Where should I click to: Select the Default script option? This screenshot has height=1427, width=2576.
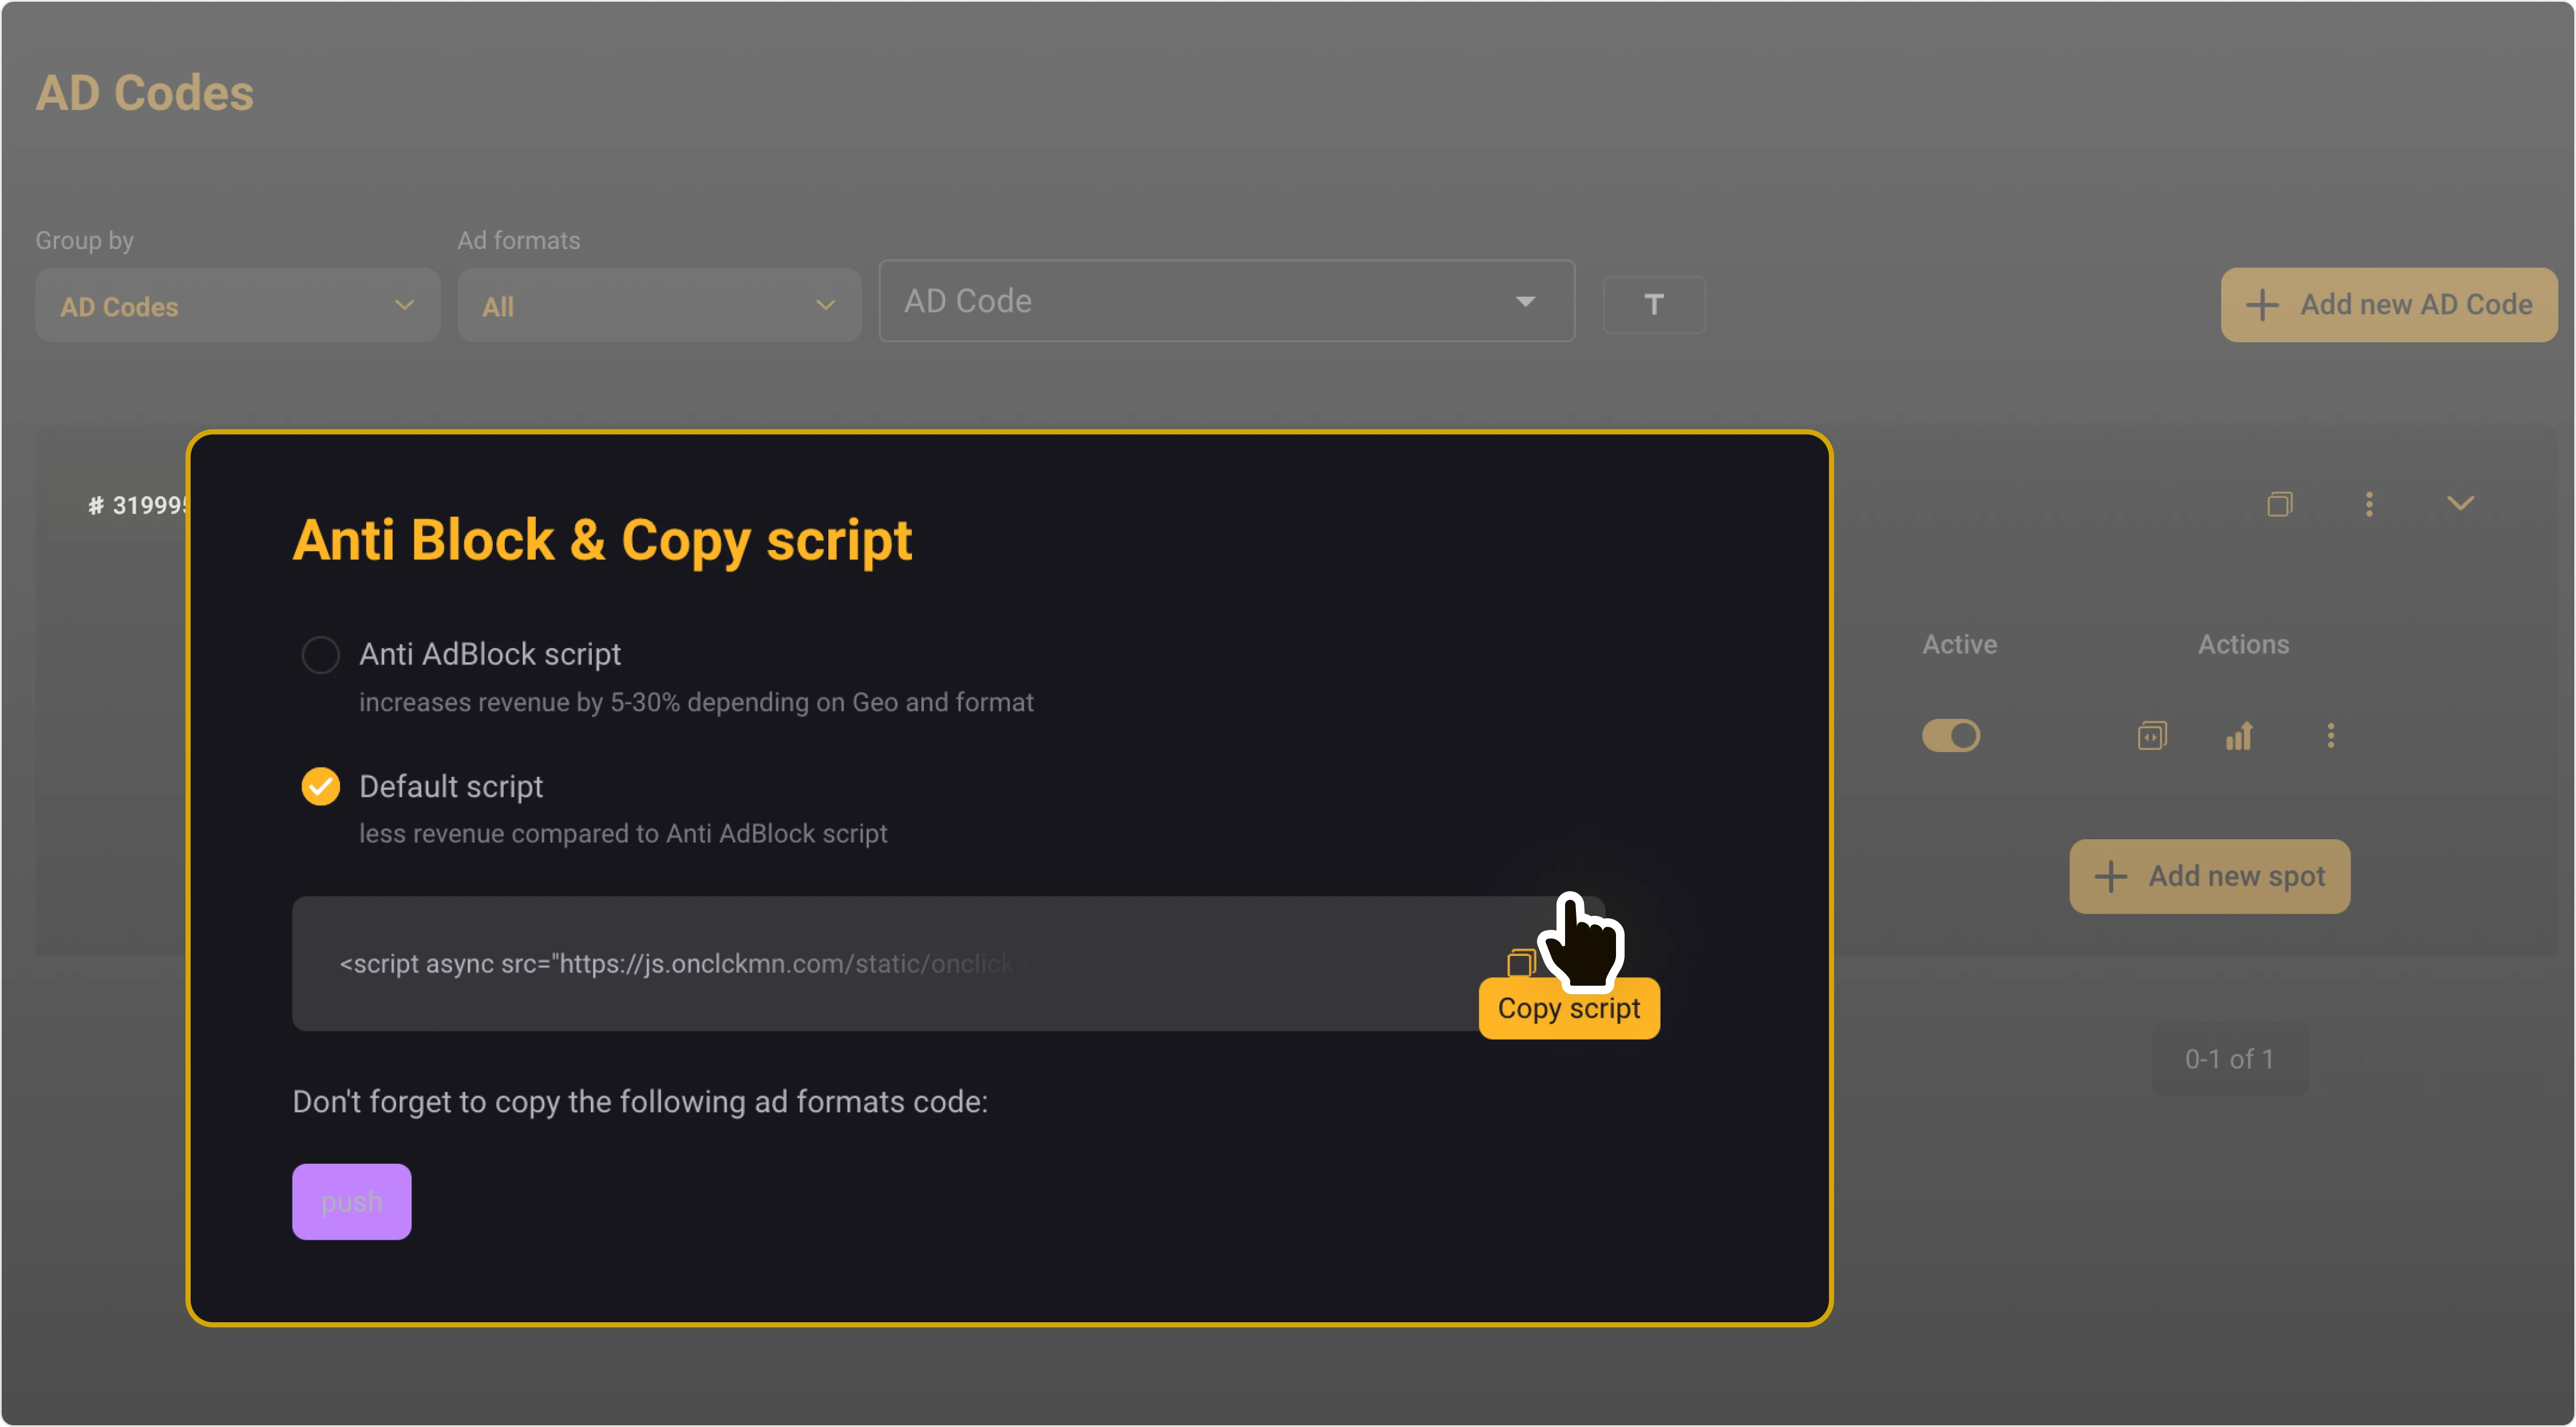[x=320, y=786]
